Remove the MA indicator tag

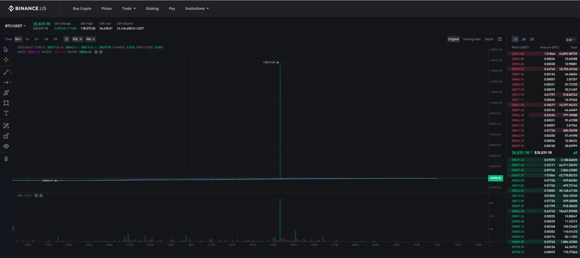pyautogui.click(x=93, y=39)
